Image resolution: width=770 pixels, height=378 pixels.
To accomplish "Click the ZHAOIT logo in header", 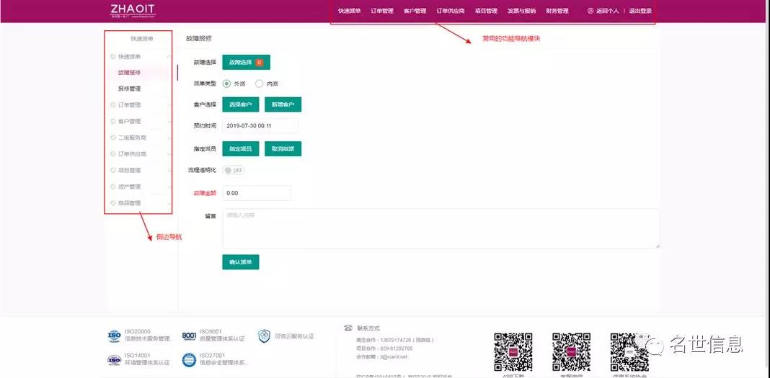I will point(133,10).
